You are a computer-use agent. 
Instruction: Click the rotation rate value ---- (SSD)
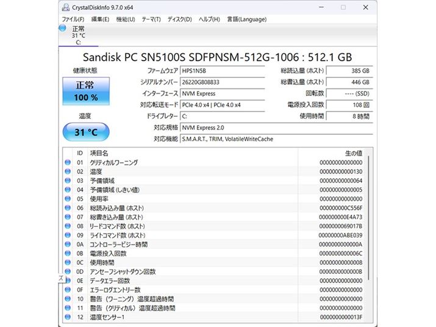(x=349, y=93)
